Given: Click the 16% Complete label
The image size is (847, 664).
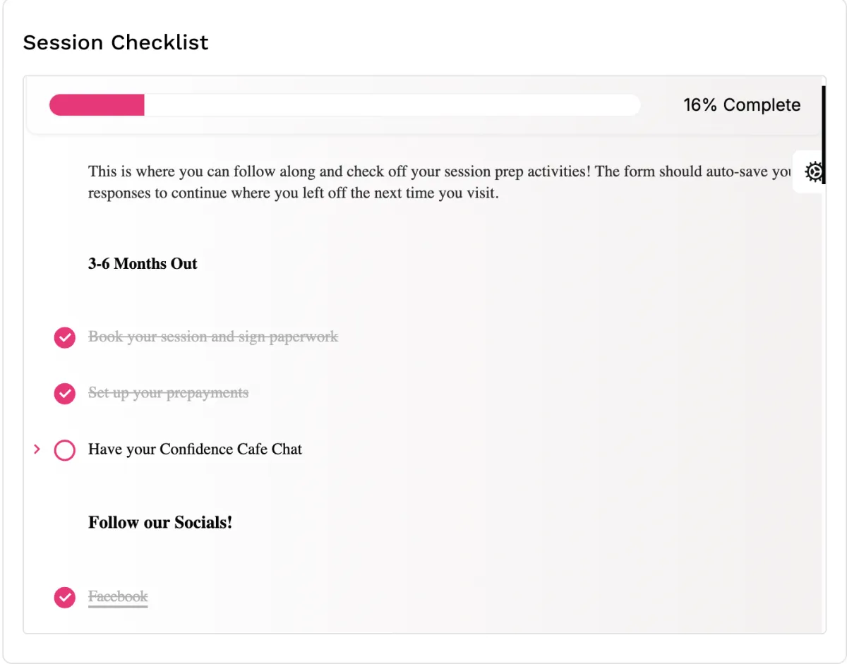Looking at the screenshot, I should (742, 105).
